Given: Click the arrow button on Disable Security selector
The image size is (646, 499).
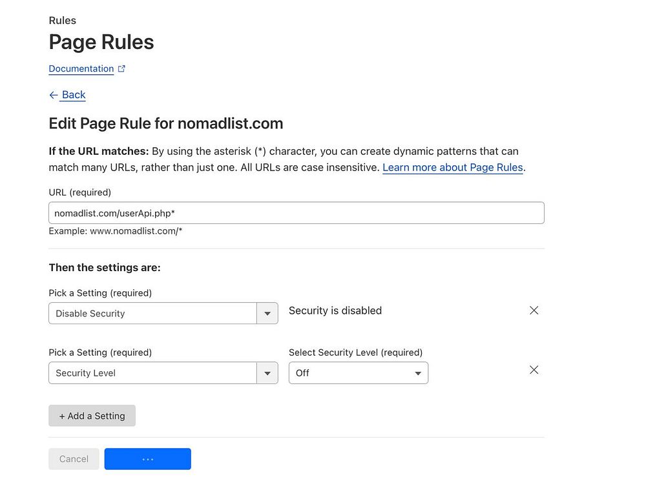Looking at the screenshot, I should pos(267,314).
